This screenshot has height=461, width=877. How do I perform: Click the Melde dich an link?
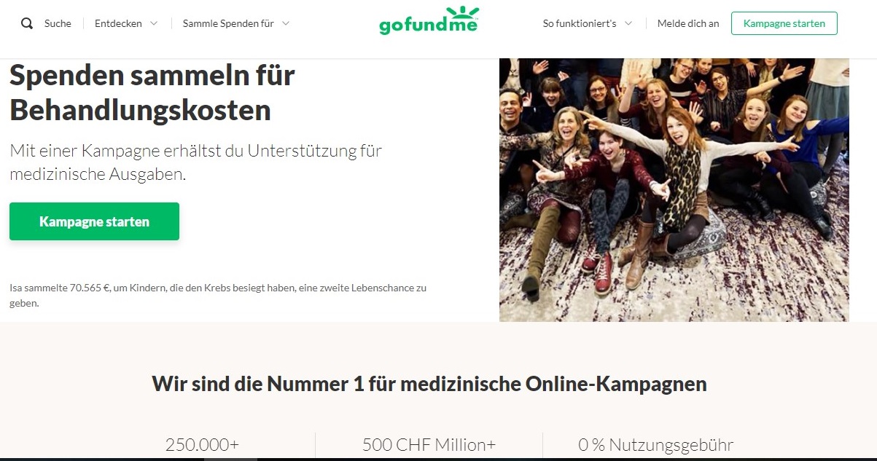pyautogui.click(x=688, y=23)
